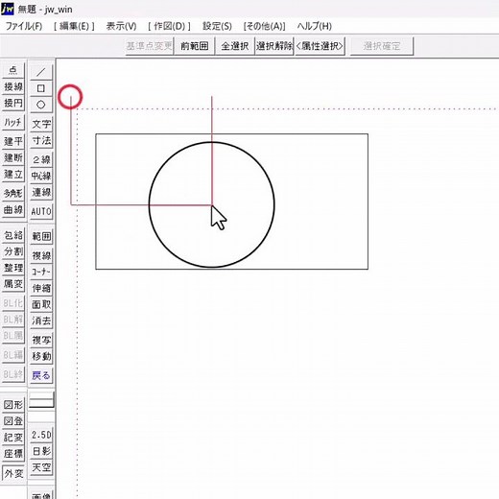Select the 多角形 polygon tool
Screen dimensions: 499x499
tap(13, 193)
